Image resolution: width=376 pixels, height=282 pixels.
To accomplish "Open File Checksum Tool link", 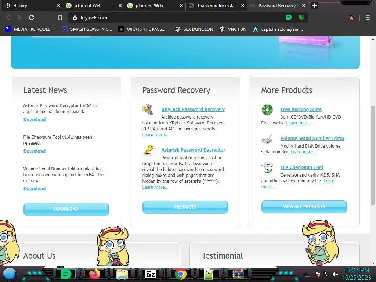I will pyautogui.click(x=302, y=167).
